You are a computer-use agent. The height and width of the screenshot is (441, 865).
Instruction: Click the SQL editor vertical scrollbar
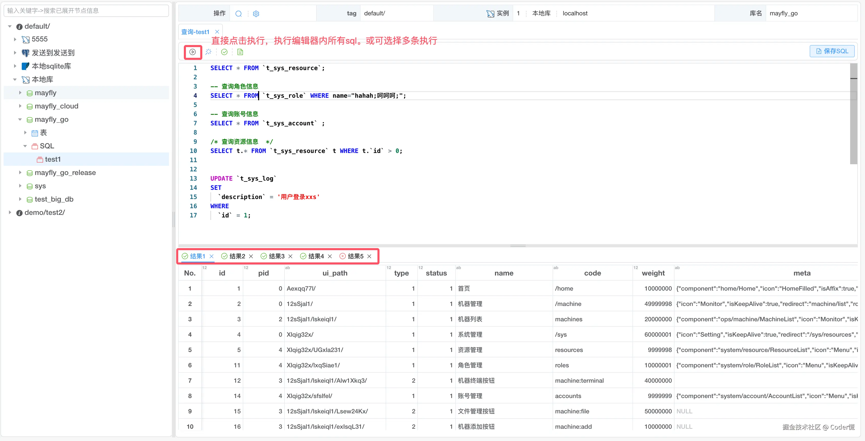click(853, 114)
